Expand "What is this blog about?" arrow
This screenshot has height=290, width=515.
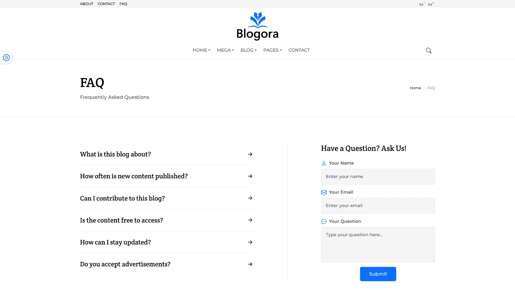250,154
